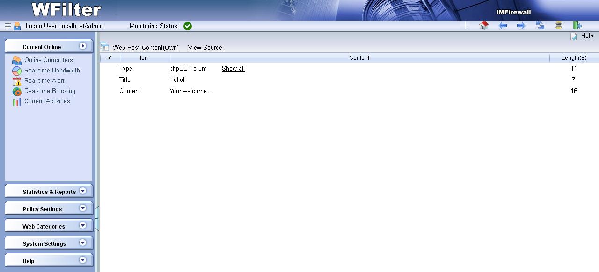
Task: Expand the Statistics & Reports section
Action: click(x=49, y=192)
